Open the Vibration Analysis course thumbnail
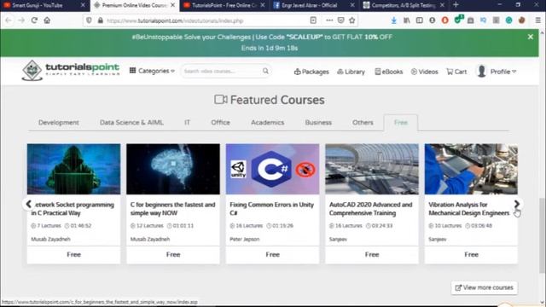546x307 pixels. tap(471, 169)
